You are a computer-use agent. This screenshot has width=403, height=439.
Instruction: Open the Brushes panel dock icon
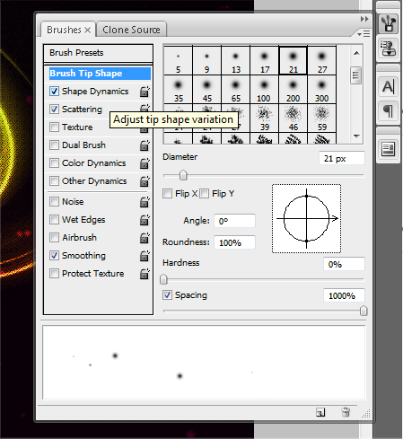click(x=388, y=23)
